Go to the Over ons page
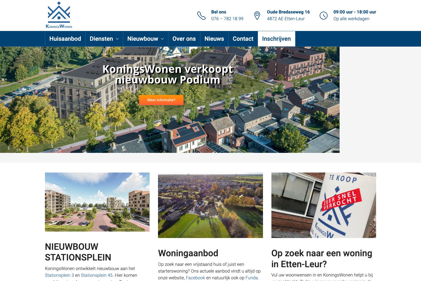 184,39
